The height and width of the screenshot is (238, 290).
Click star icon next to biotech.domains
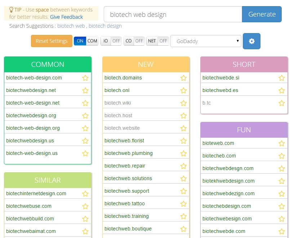(x=183, y=78)
